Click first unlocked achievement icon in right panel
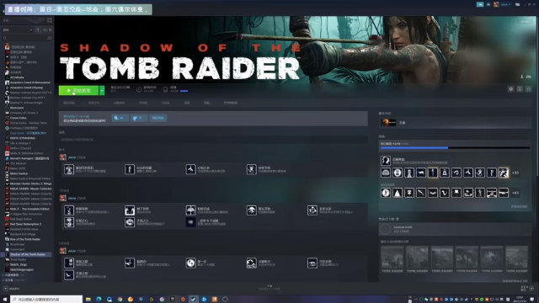This screenshot has width=539, height=303. click(386, 173)
